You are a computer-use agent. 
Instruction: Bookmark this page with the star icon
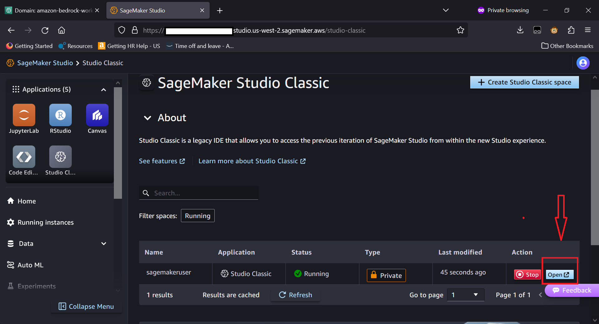[460, 30]
